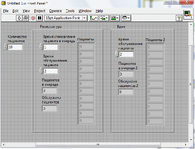Click the Run Continuously button
195x149 pixels.
pos(26,18)
